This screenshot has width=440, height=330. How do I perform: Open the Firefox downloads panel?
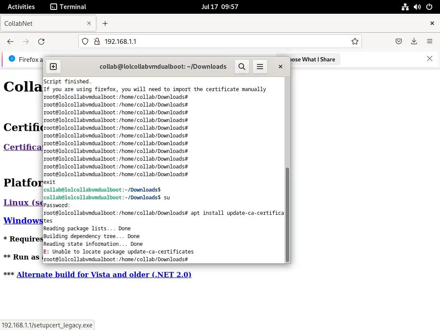(x=414, y=42)
